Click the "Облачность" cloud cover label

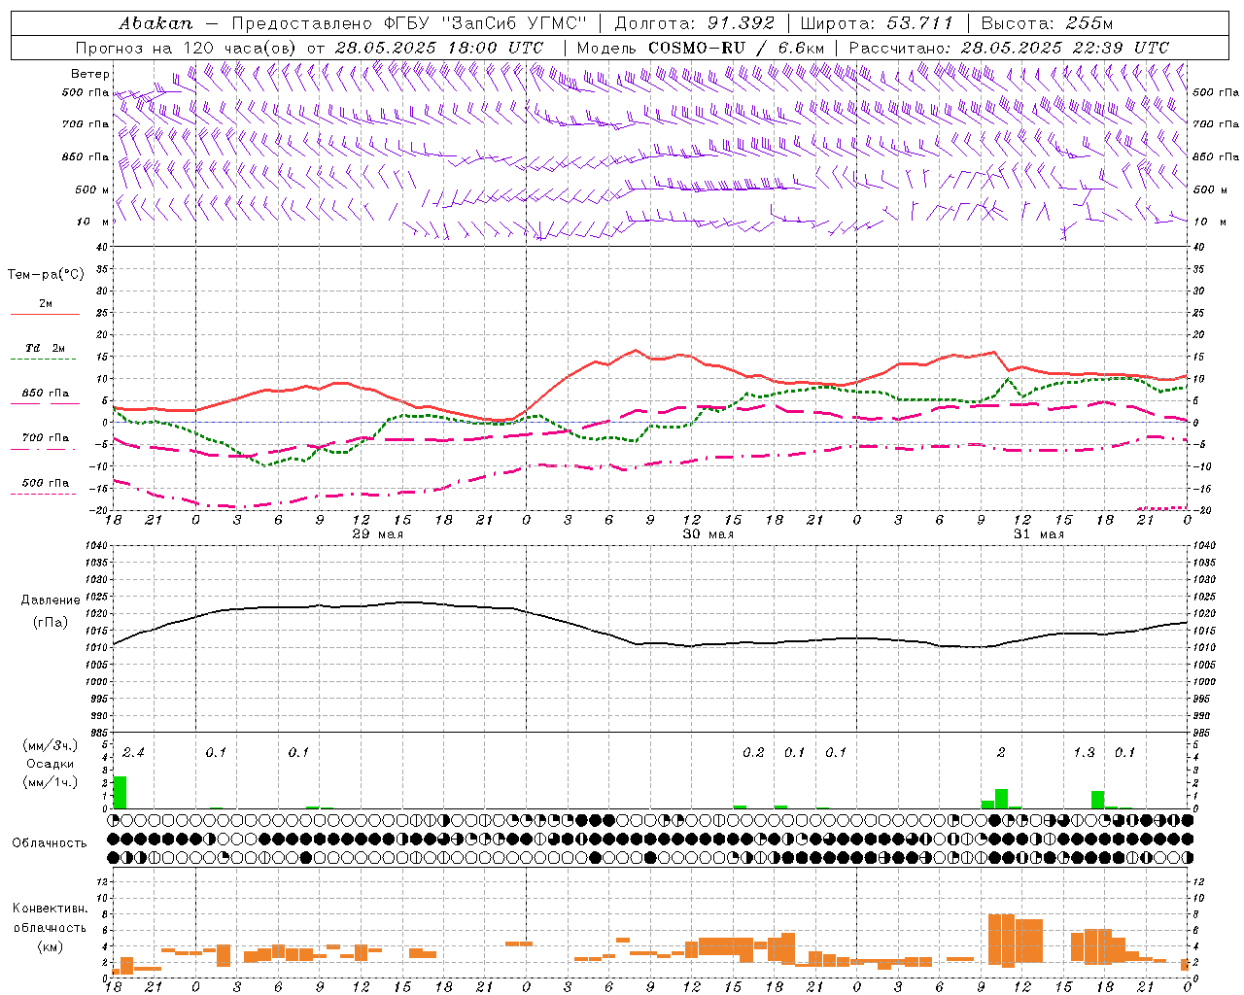[50, 843]
